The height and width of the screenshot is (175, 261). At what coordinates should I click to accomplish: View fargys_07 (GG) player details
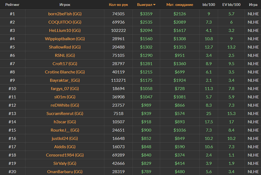click(x=65, y=89)
